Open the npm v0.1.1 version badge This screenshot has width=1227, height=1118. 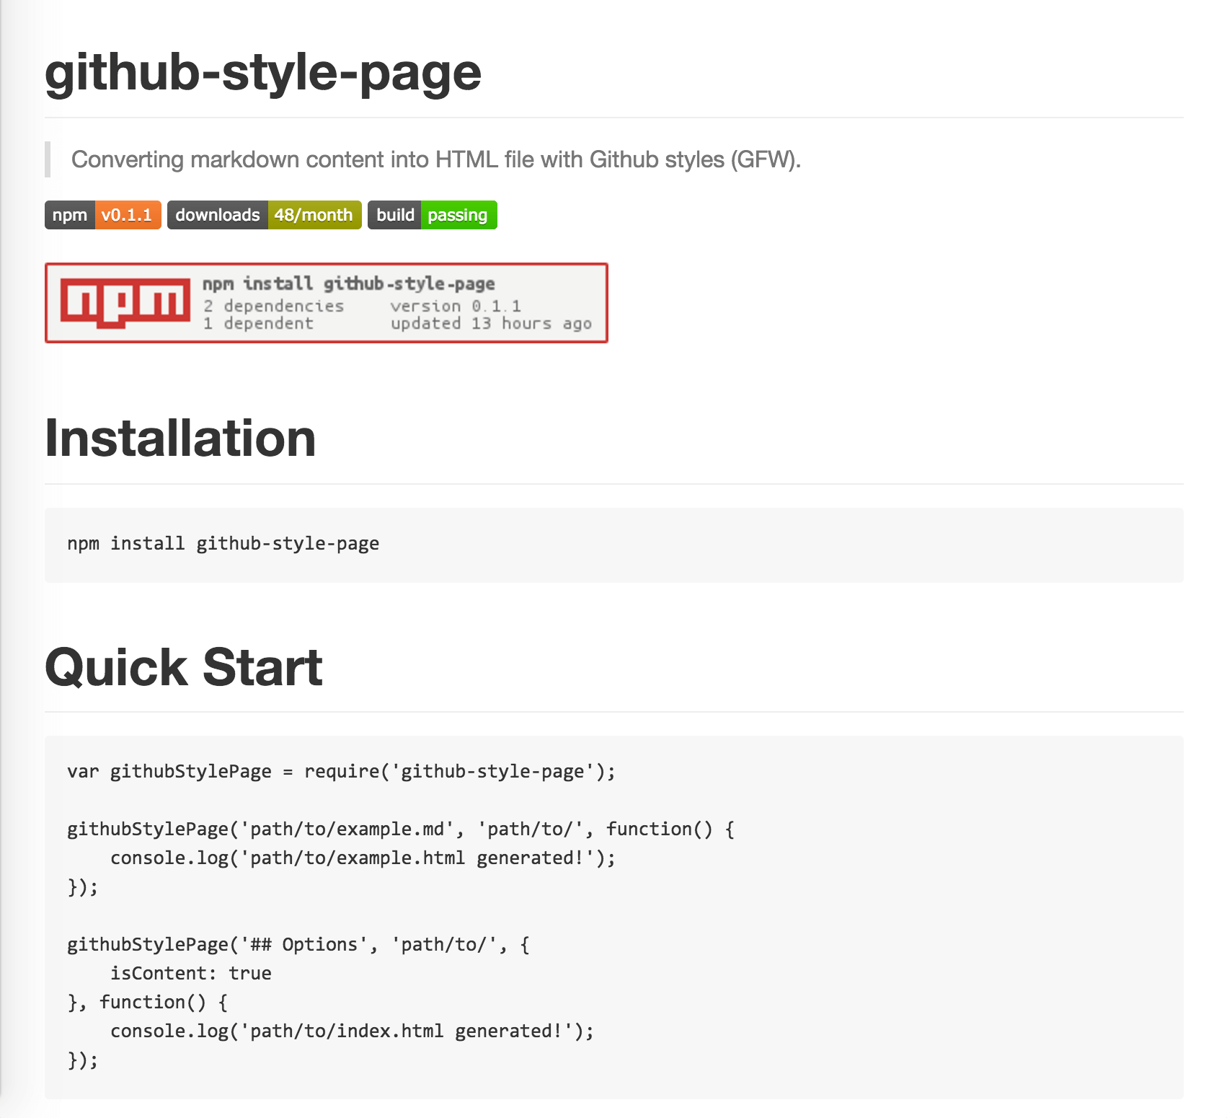pyautogui.click(x=103, y=215)
